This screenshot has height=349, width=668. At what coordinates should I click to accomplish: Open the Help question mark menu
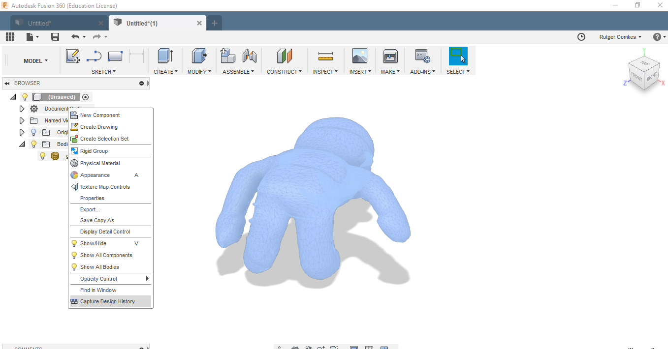pos(659,37)
